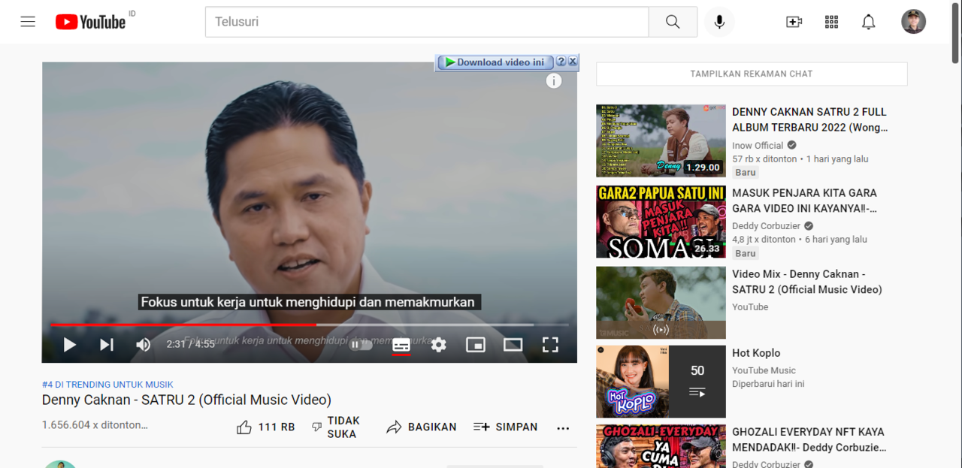Click TAMPILKAN REKAMAN CHAT button
Screen dimensions: 962x468
click(x=752, y=74)
